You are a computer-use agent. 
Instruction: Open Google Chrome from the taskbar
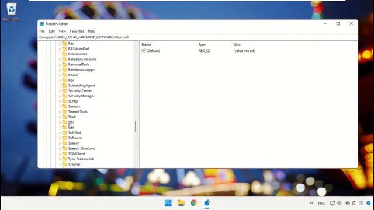(194, 203)
